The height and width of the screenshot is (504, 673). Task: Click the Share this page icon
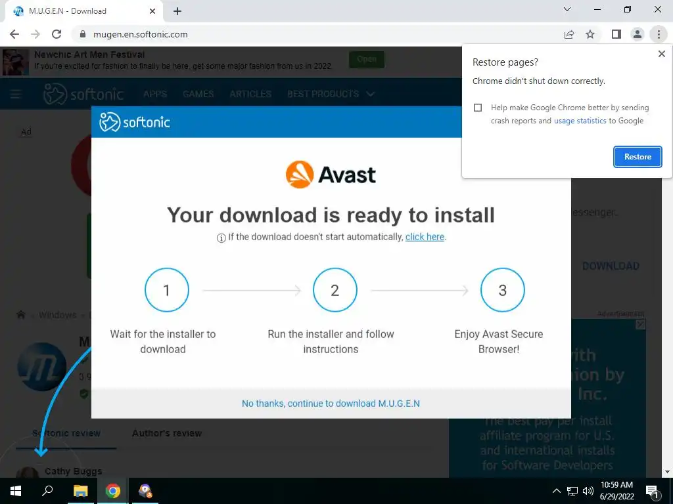(x=569, y=34)
